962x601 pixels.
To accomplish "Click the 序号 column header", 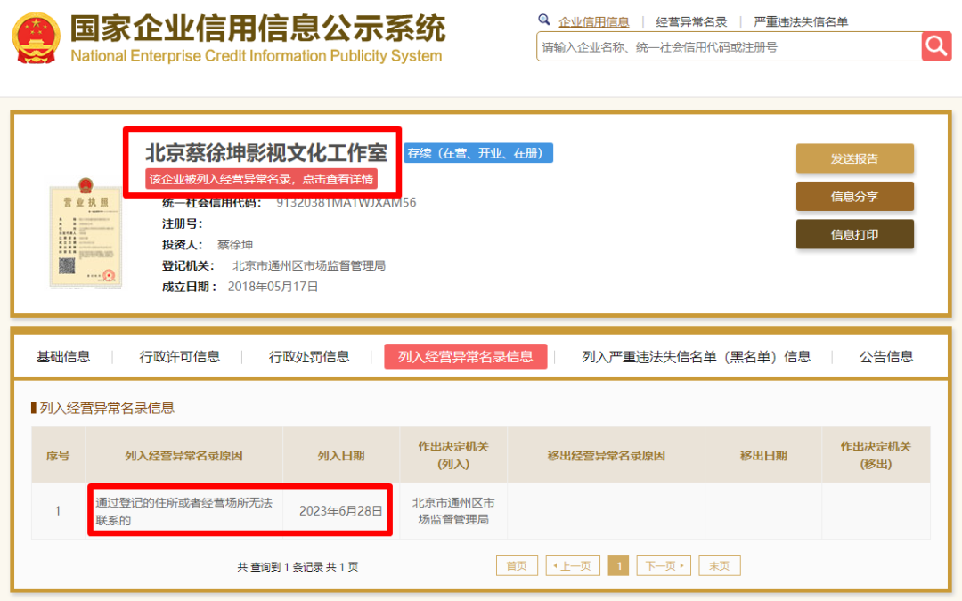I will pos(58,455).
